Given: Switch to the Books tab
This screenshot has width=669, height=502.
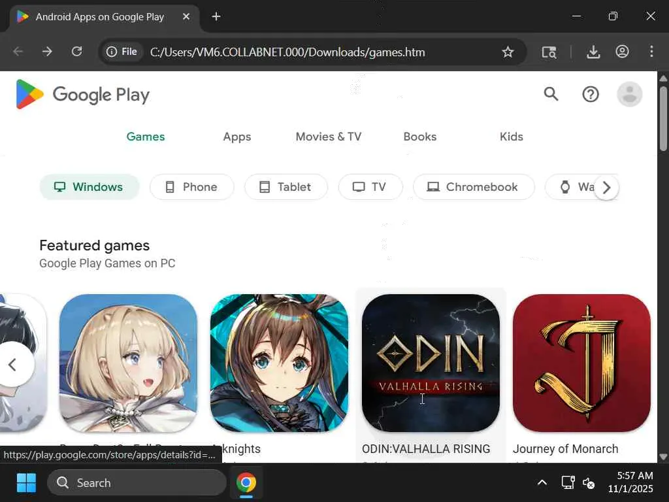Looking at the screenshot, I should [x=420, y=137].
